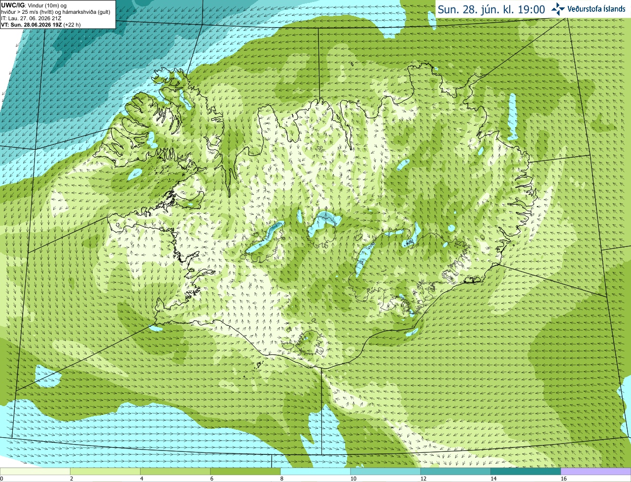The height and width of the screenshot is (482, 631).
Task: Pick the lavender above-16 m/s legend swatch
Action: [x=596, y=472]
